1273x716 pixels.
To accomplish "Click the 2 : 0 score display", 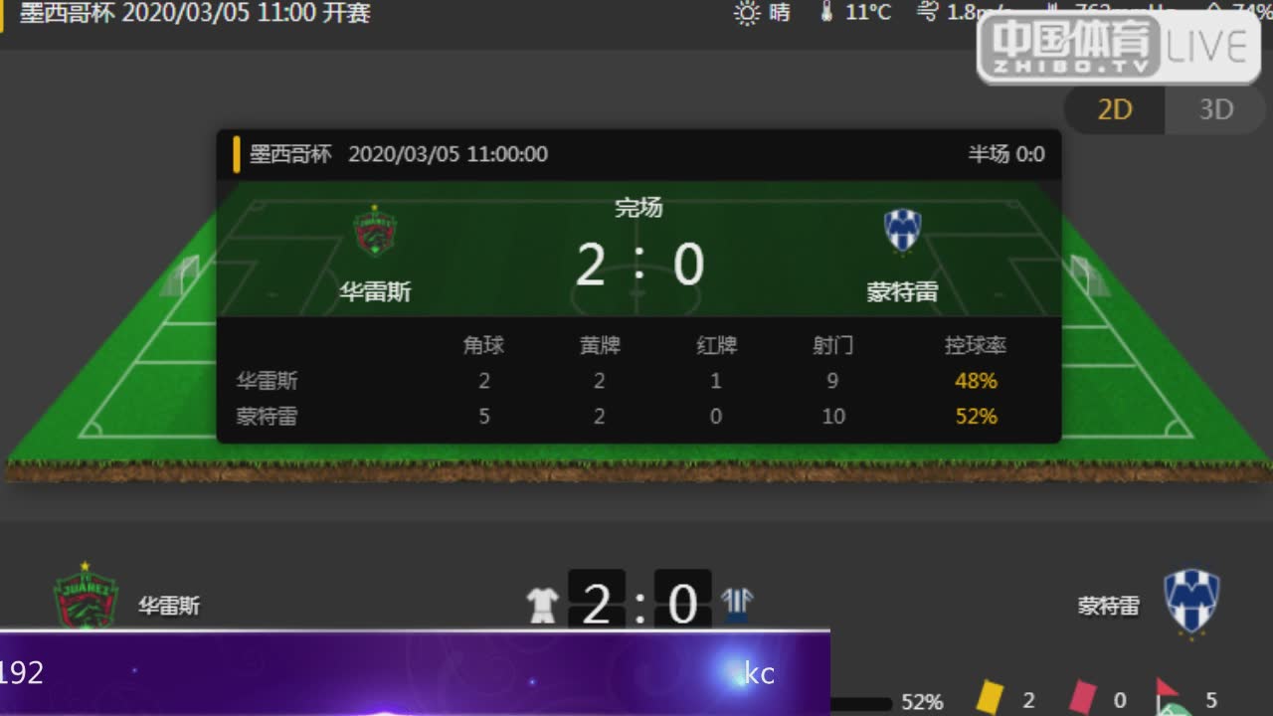I will (639, 266).
